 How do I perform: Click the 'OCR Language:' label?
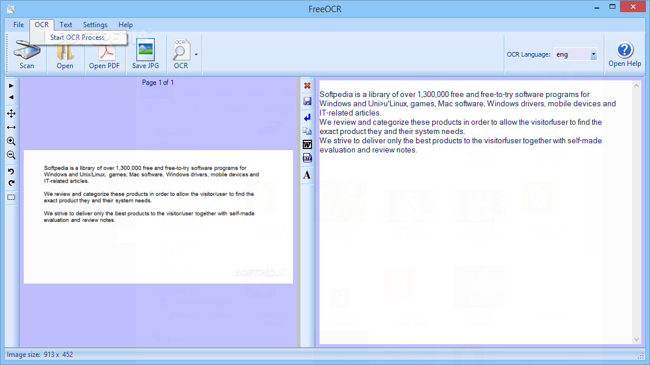tap(529, 54)
